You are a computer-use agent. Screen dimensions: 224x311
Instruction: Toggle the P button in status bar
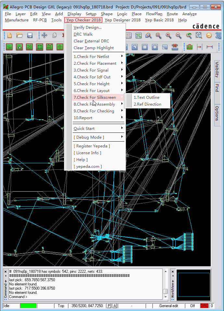[x=109, y=305]
